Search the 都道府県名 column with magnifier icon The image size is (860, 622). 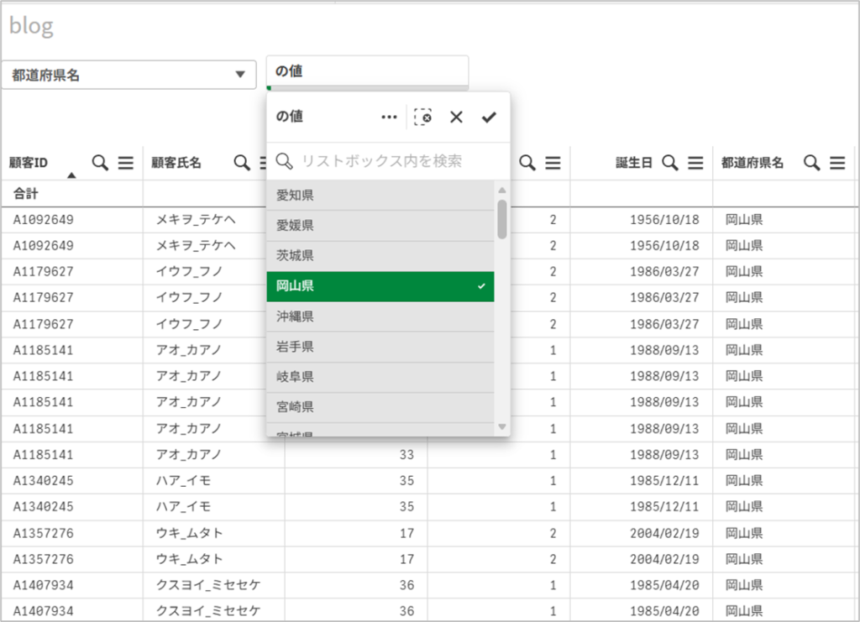click(812, 164)
